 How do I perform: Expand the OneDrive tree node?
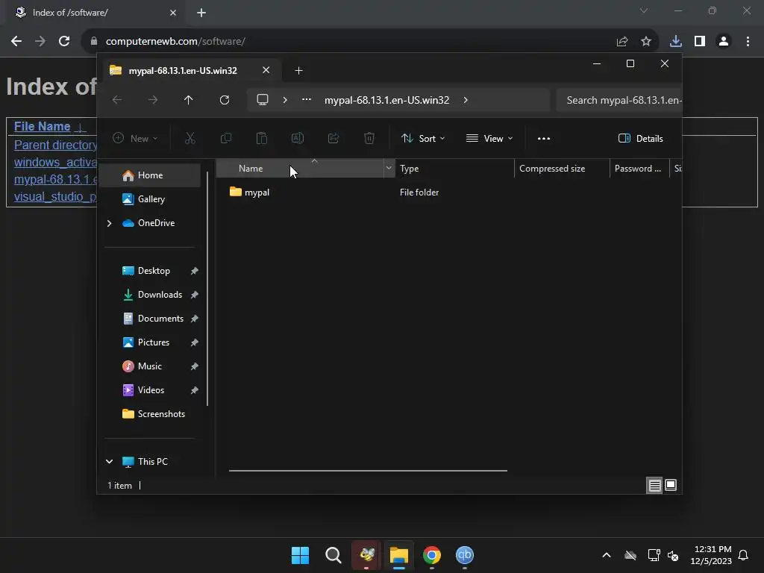(109, 223)
